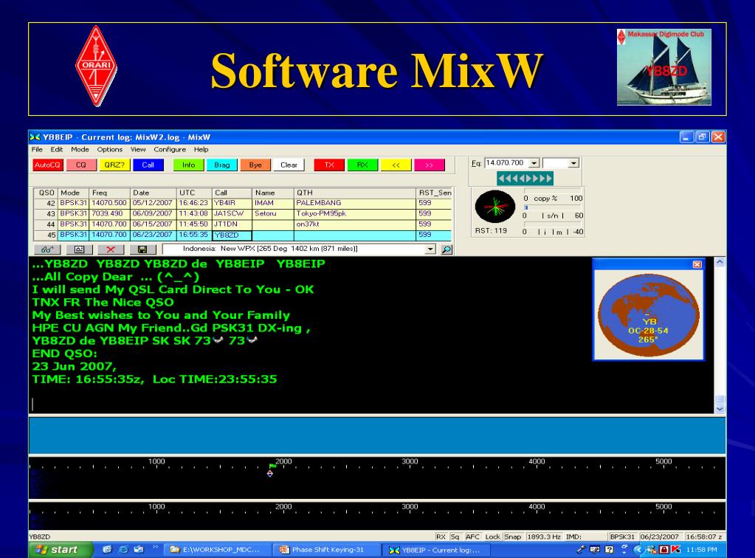Toggle AFC in status bar
The width and height of the screenshot is (755, 558).
(473, 537)
